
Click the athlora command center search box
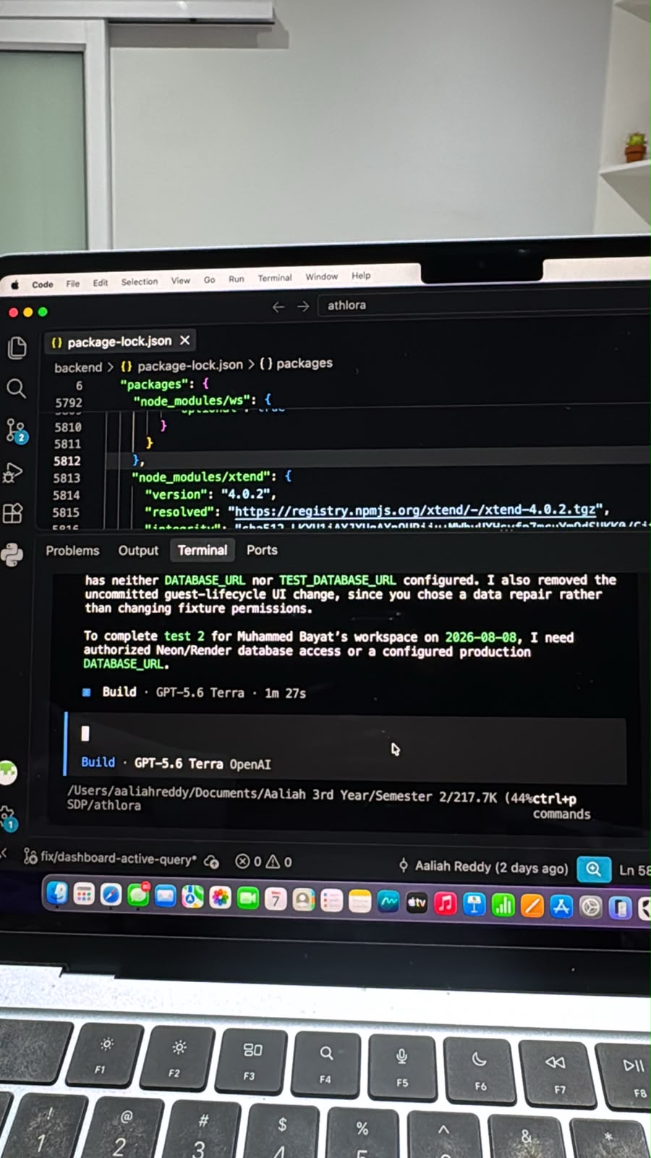[x=485, y=305]
